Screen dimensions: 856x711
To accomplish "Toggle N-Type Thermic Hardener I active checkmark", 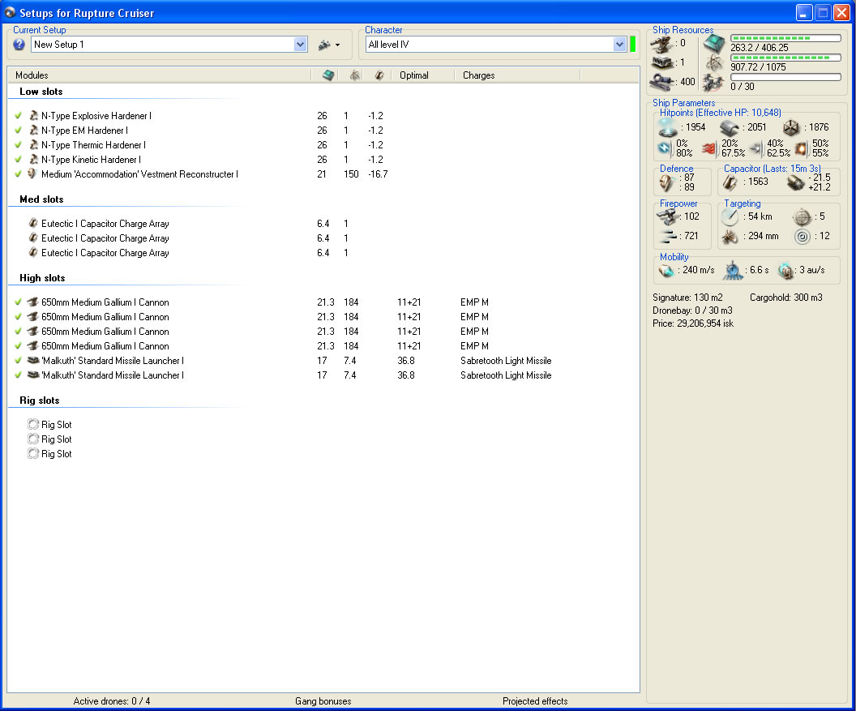I will click(18, 145).
